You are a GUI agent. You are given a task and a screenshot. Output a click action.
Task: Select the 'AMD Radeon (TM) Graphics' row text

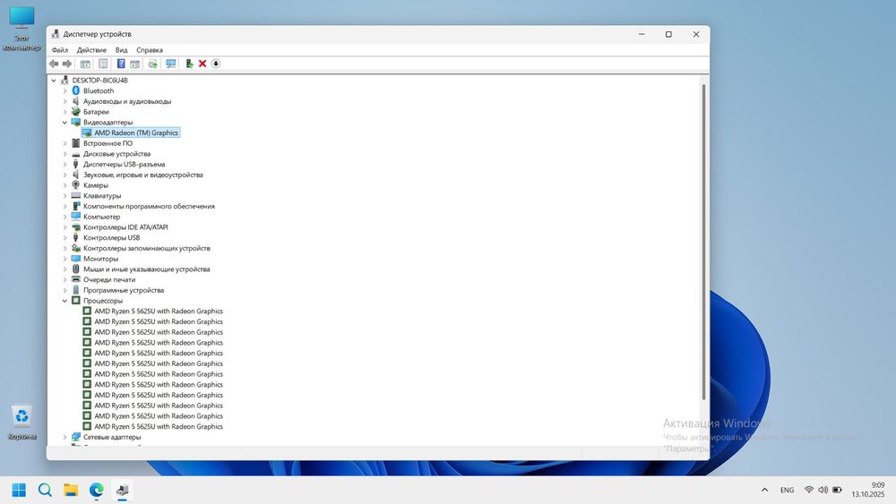pos(136,133)
